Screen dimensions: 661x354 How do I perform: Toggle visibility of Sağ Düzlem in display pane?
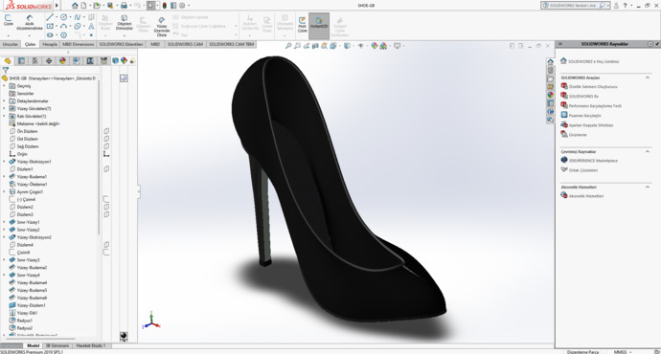click(106, 146)
